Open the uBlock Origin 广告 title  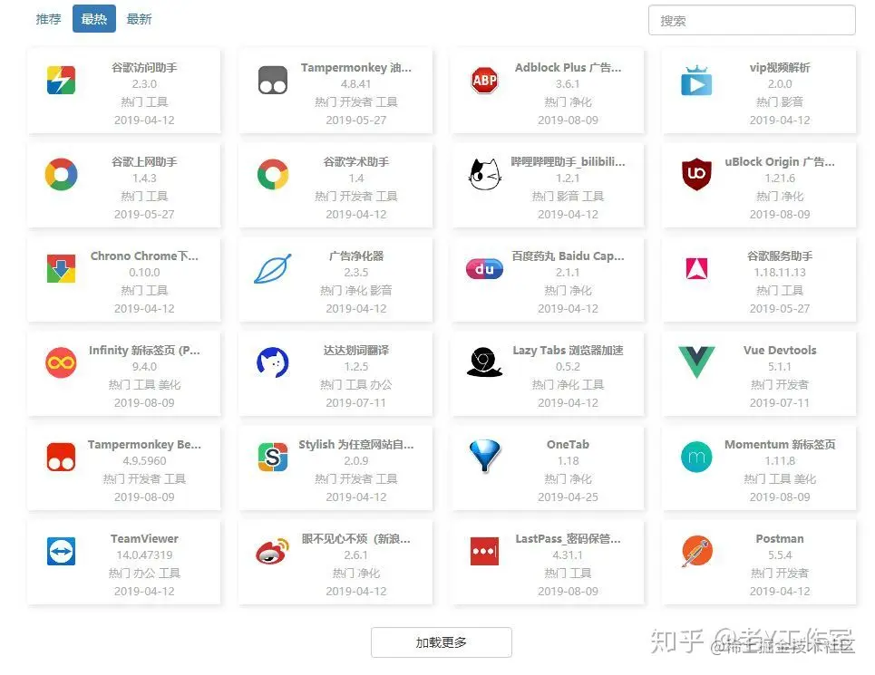point(780,161)
